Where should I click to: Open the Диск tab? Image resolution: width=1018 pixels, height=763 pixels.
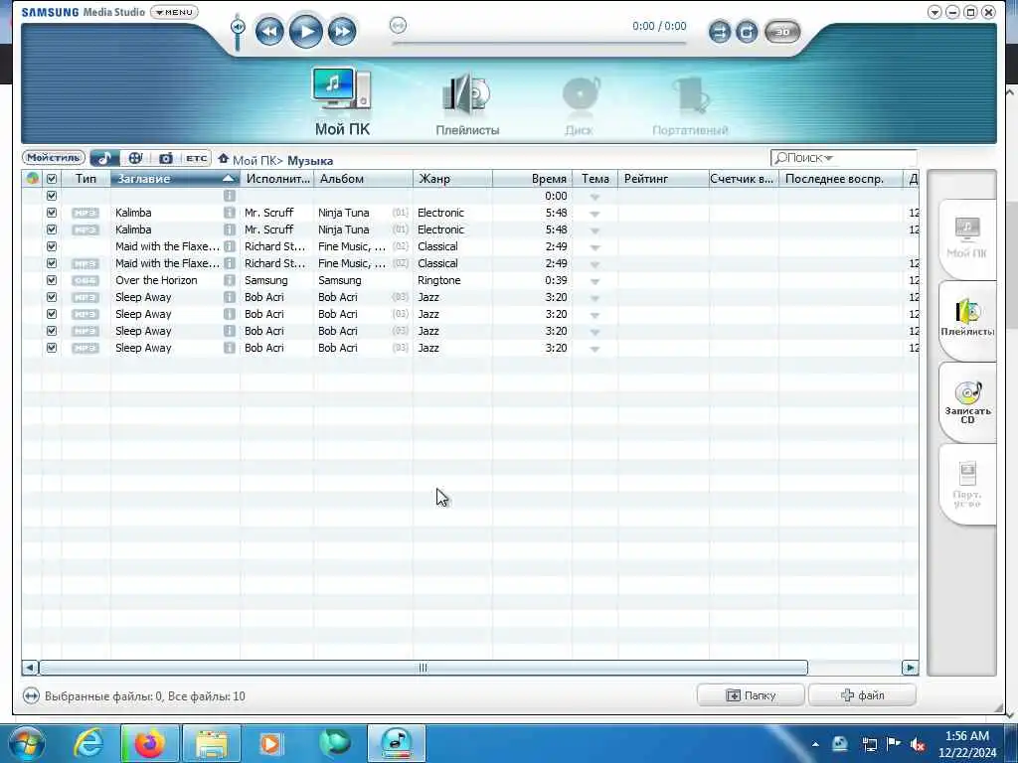pos(580,105)
